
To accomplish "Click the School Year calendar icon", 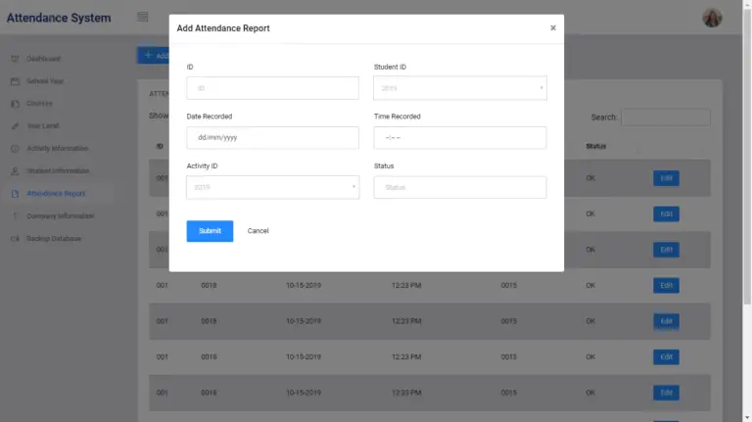I will coord(15,81).
